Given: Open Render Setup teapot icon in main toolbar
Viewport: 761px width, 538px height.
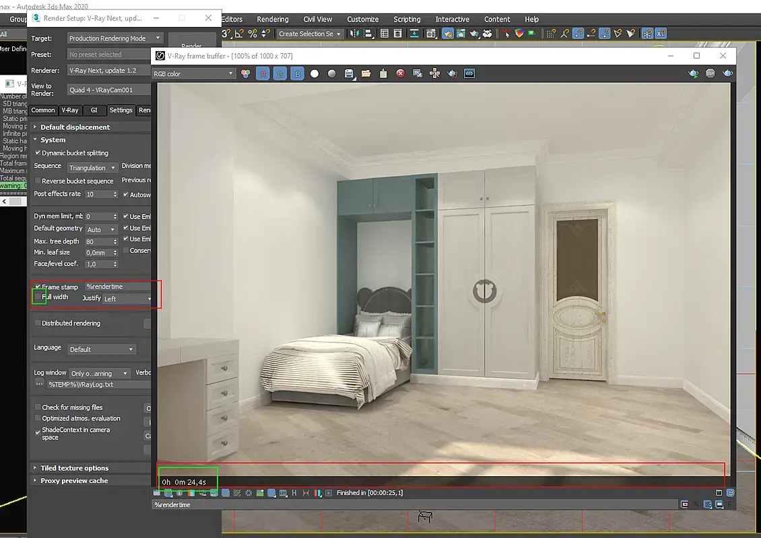Looking at the screenshot, I should [x=447, y=34].
